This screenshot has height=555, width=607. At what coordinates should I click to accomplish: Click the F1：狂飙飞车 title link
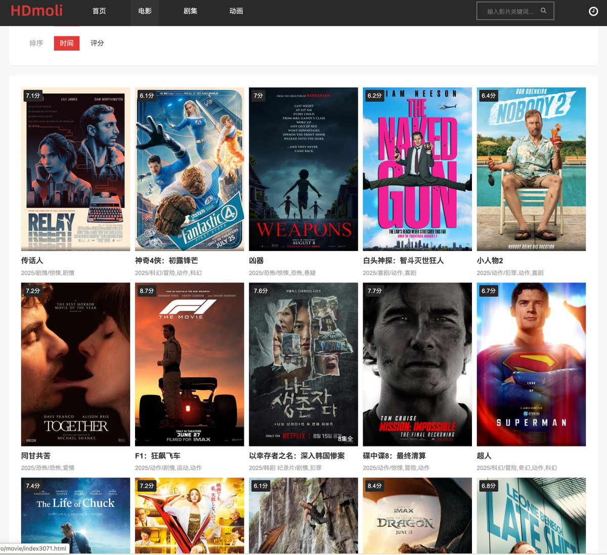coord(157,456)
